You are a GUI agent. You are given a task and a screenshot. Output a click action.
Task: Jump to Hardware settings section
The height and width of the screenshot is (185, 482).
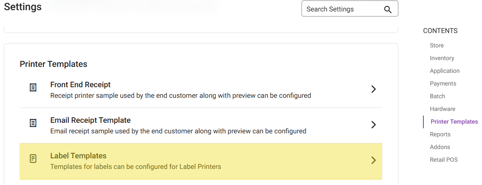tap(443, 109)
